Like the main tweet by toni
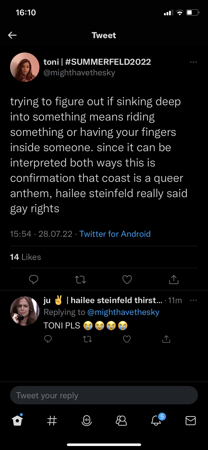 point(127,279)
